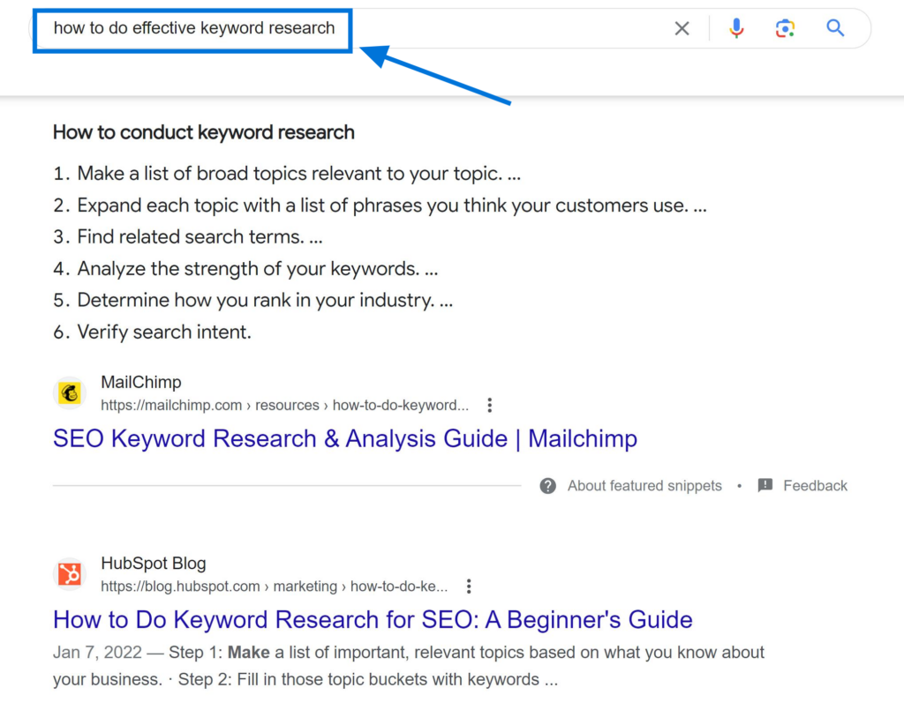Viewport: 904px width, 725px height.
Task: Clear the search query using the X icon
Action: coord(682,27)
